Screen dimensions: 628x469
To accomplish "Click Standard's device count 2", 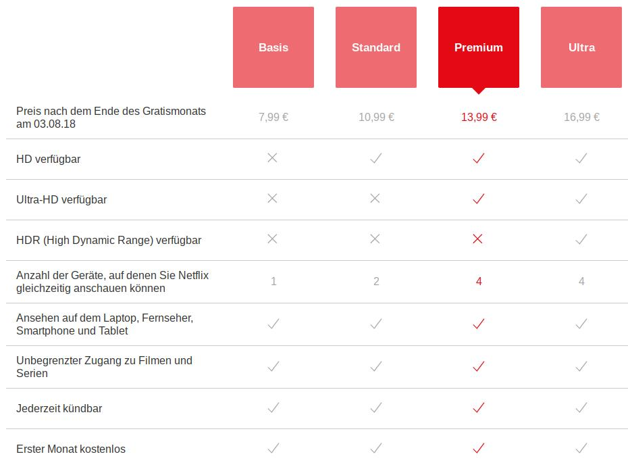I will click(x=376, y=281).
